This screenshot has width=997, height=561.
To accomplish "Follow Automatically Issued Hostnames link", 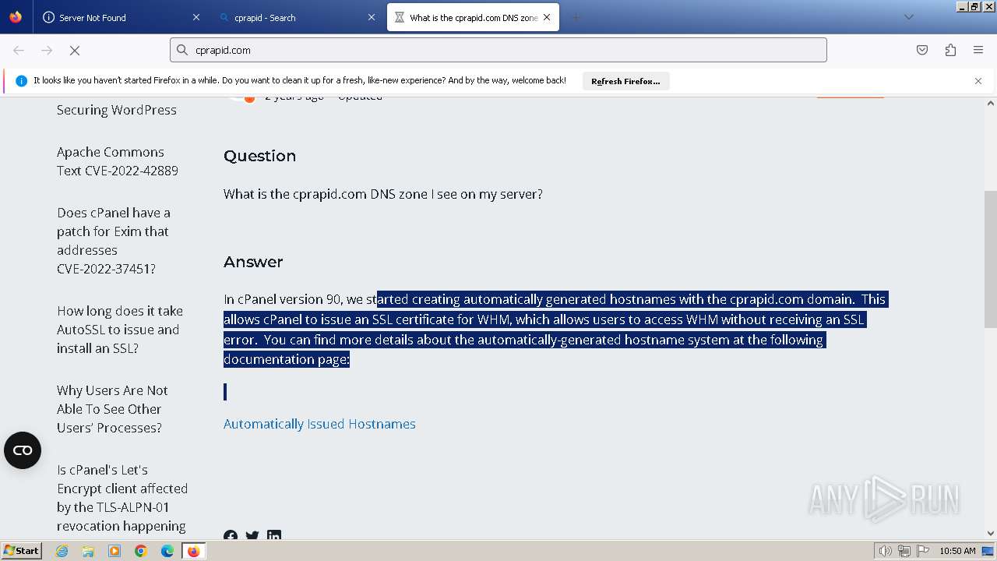I will point(319,424).
